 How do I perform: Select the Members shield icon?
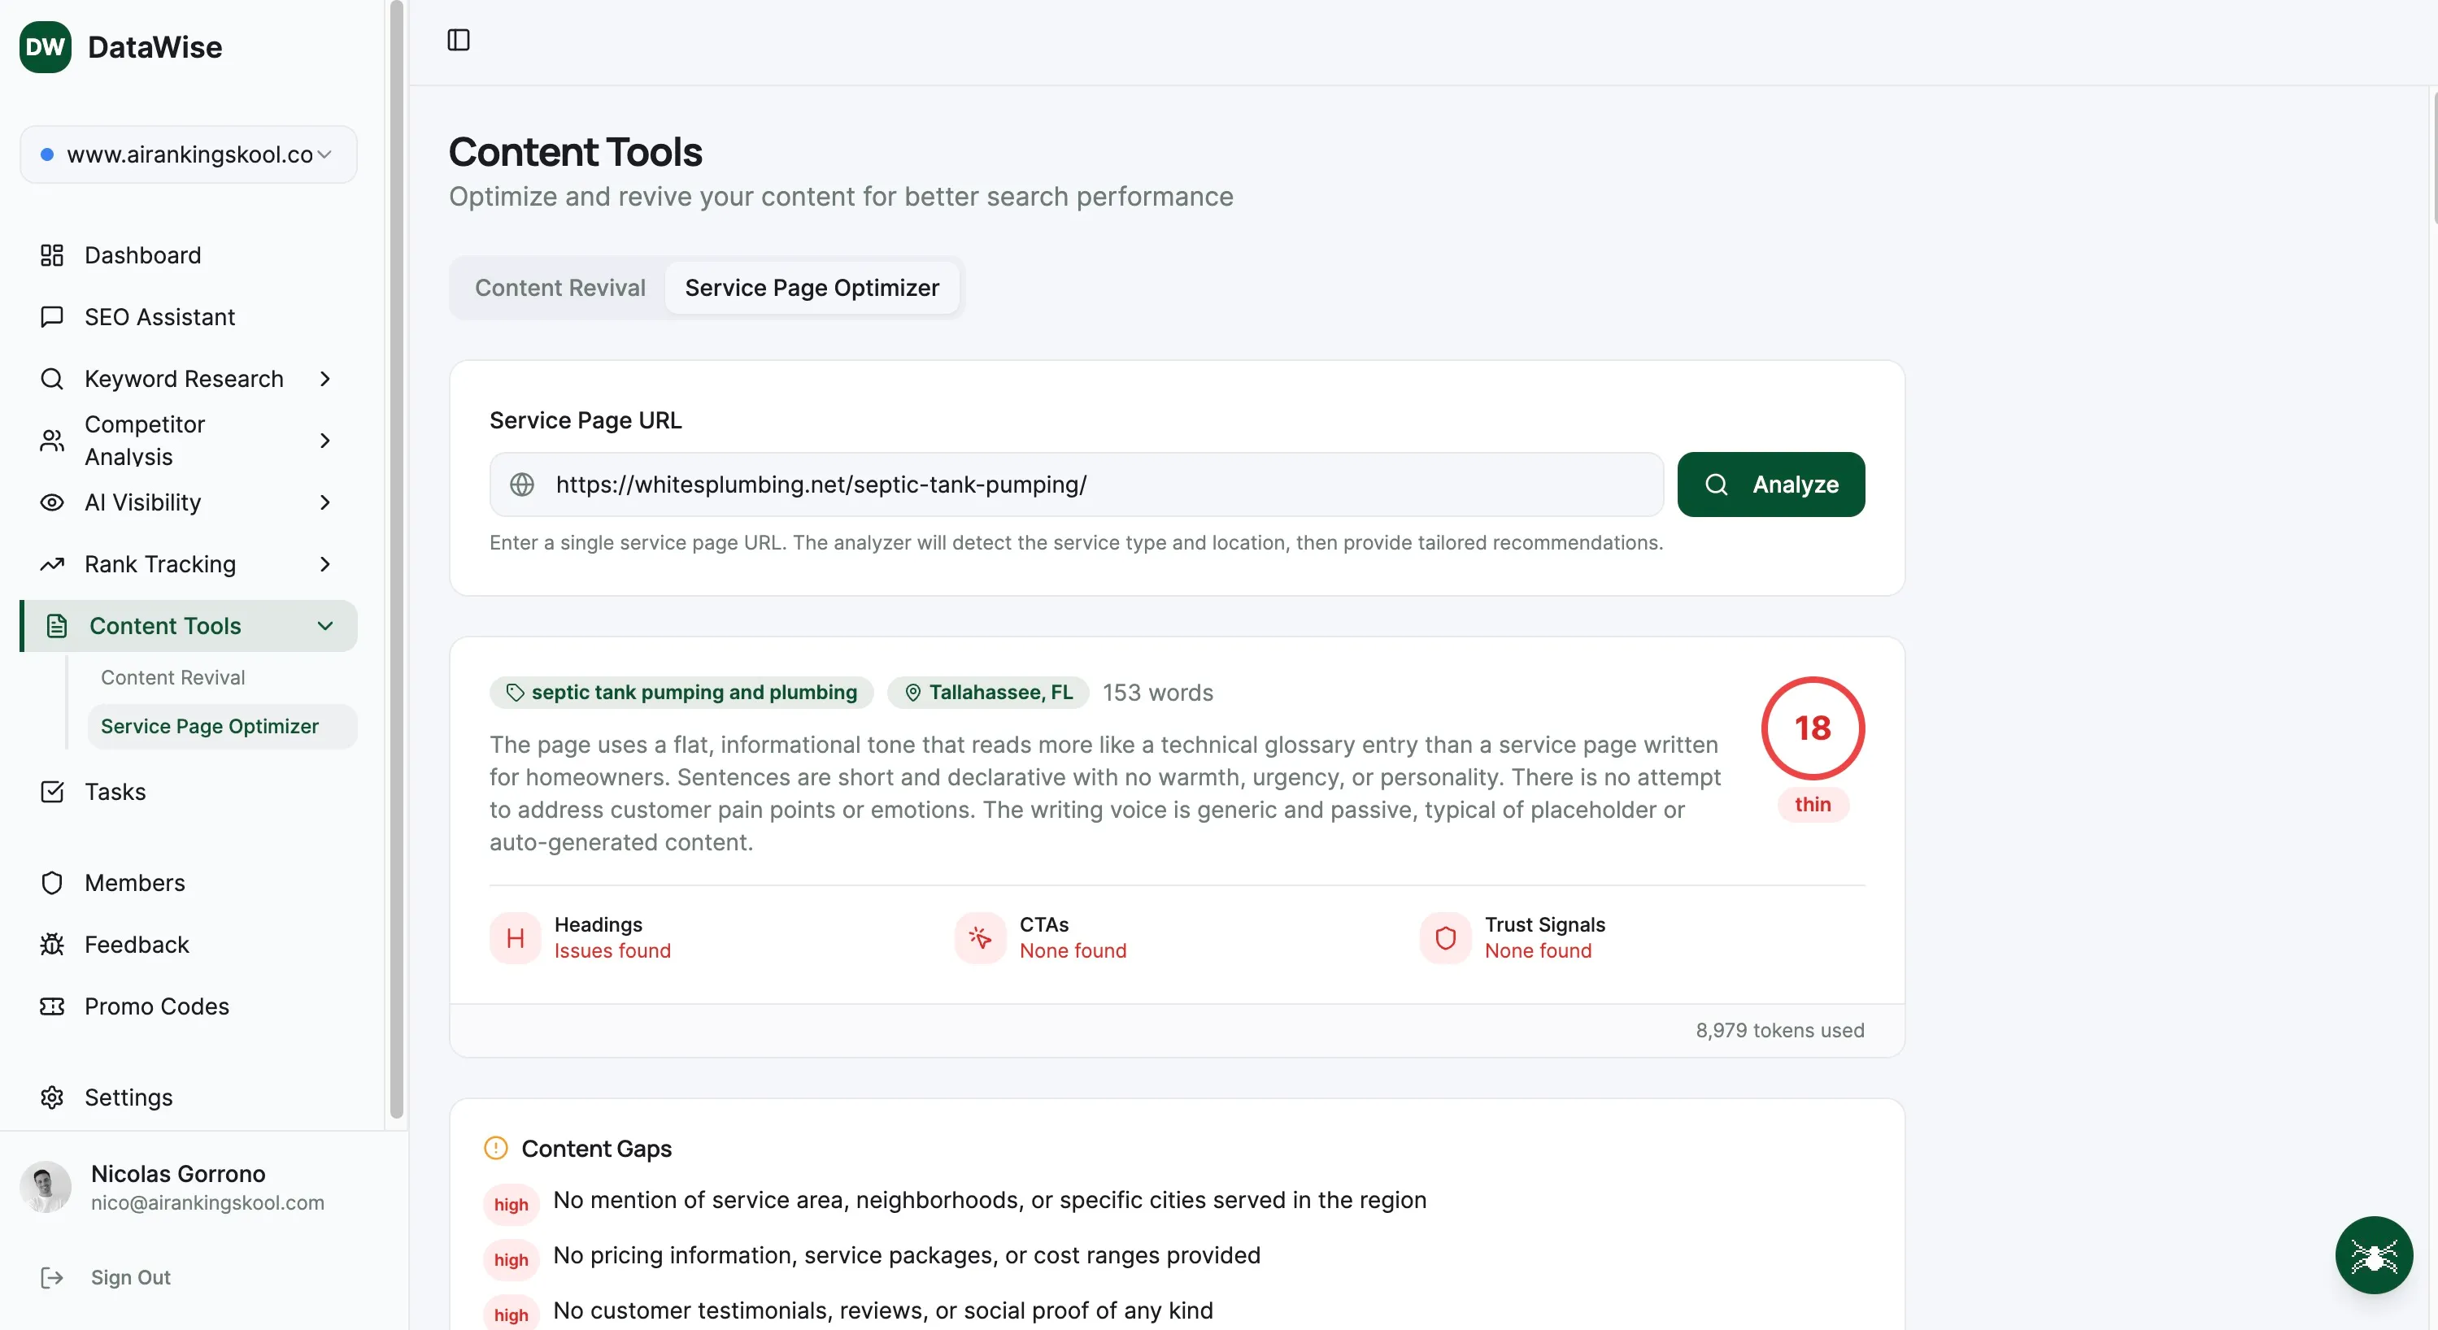tap(52, 883)
